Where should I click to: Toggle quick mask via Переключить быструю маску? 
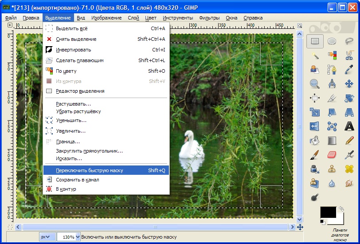coord(89,170)
